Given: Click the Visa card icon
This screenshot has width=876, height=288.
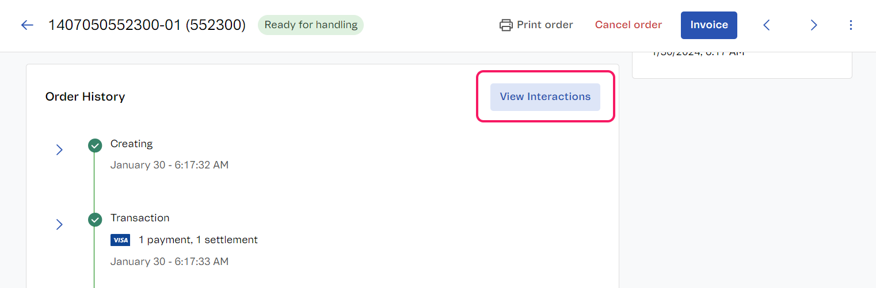Looking at the screenshot, I should pyautogui.click(x=120, y=240).
